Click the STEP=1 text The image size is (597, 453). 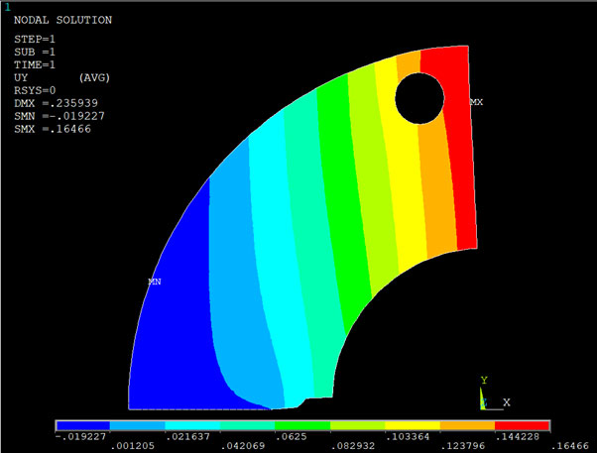pos(35,40)
